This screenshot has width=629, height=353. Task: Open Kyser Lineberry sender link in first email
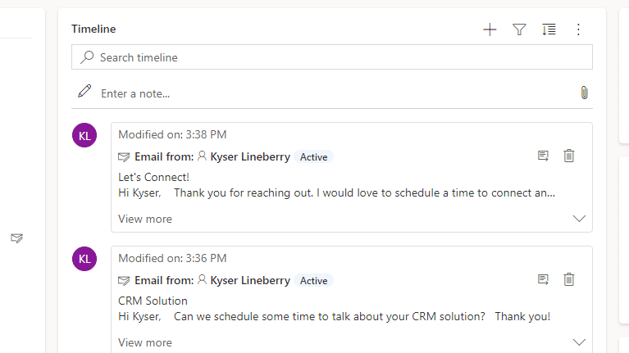249,156
